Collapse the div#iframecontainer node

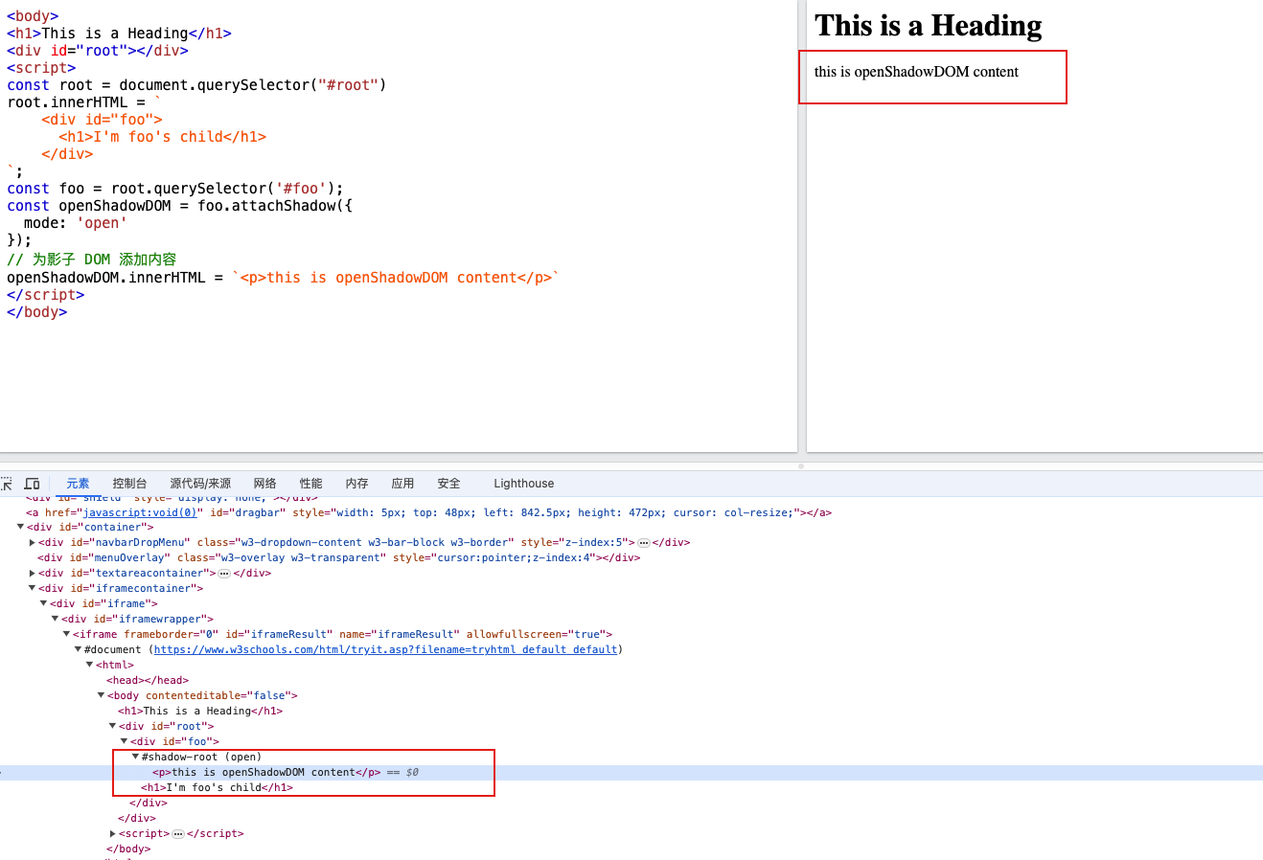(32, 589)
